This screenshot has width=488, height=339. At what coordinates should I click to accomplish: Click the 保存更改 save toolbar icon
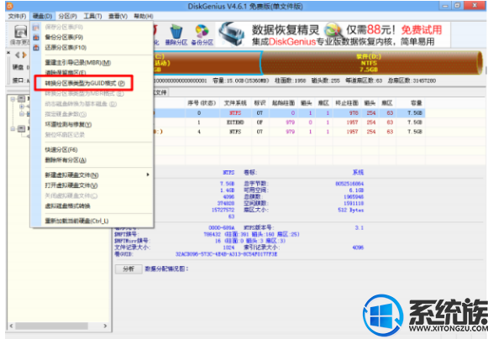(x=20, y=34)
